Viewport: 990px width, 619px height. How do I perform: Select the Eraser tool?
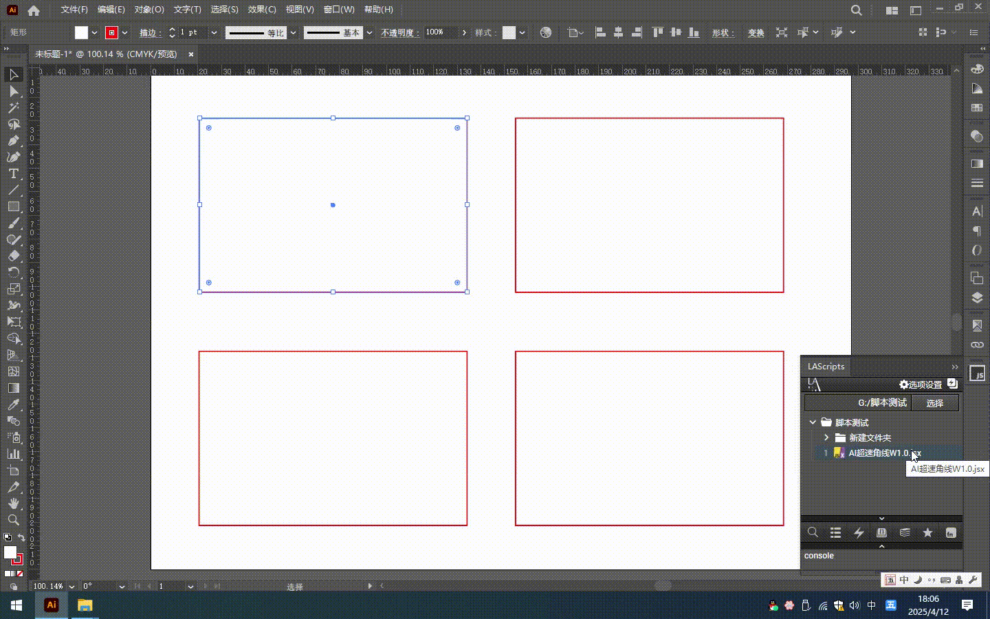(x=13, y=256)
